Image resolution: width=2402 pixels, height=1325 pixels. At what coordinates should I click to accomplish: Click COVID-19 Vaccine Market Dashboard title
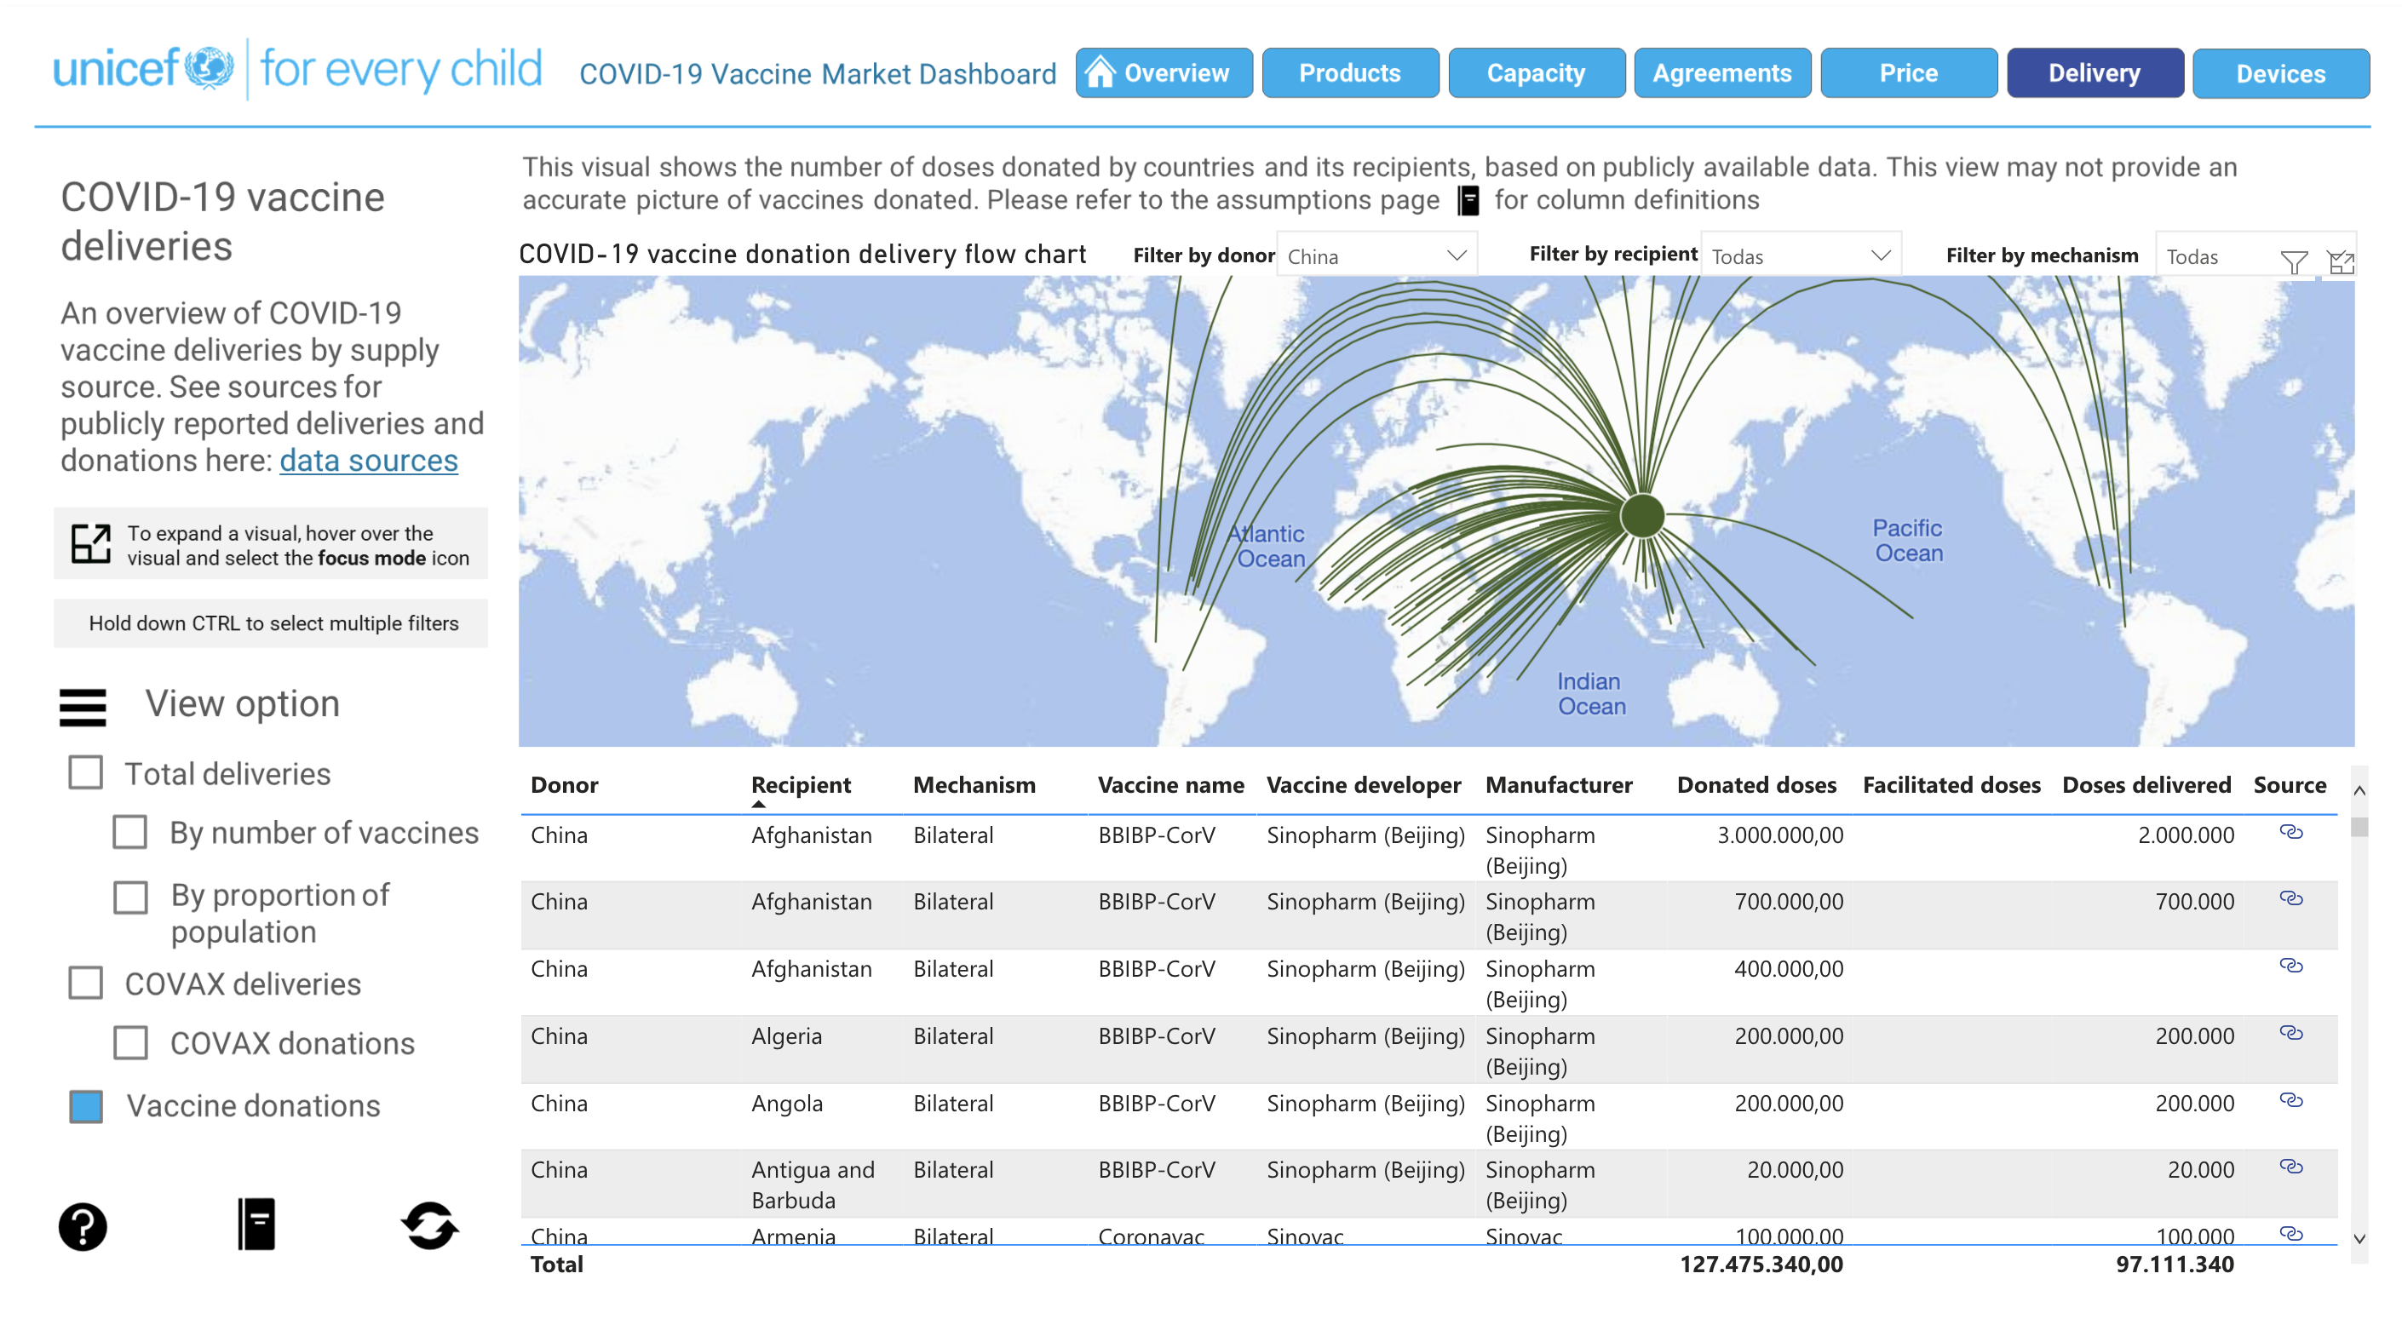pos(818,74)
